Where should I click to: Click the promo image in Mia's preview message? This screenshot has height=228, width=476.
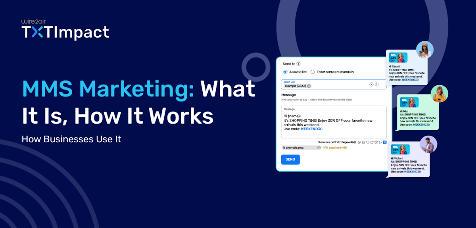click(409, 103)
